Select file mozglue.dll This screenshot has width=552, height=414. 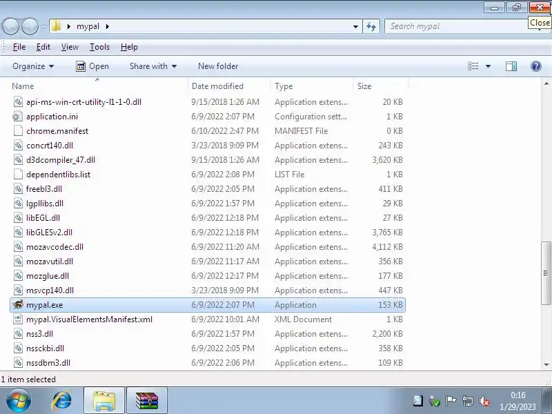(x=48, y=275)
